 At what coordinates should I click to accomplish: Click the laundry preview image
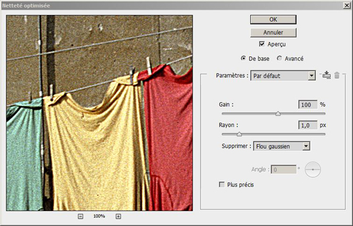tap(100, 113)
